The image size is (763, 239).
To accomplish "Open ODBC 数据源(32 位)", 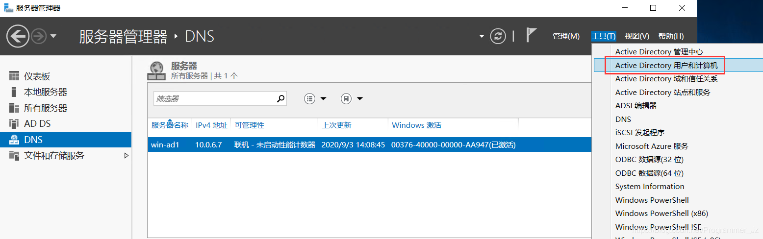I will click(x=649, y=159).
